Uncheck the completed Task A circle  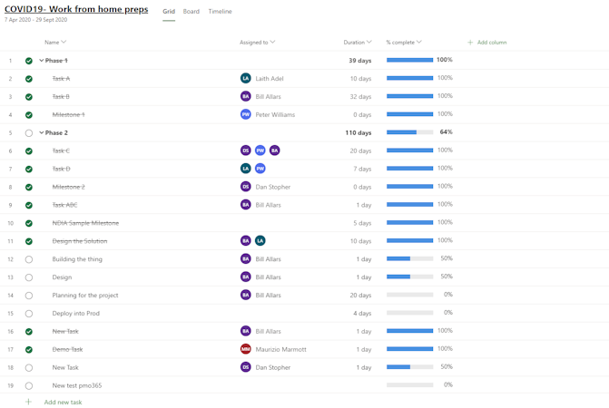pos(29,79)
